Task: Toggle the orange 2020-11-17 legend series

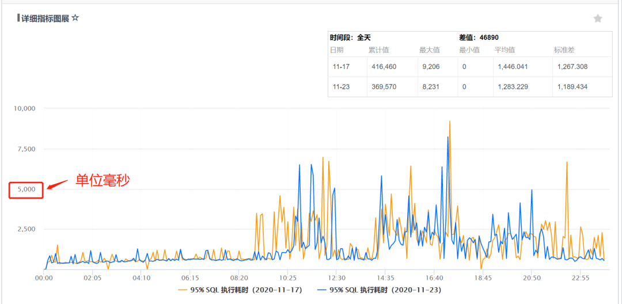Action: click(x=241, y=290)
